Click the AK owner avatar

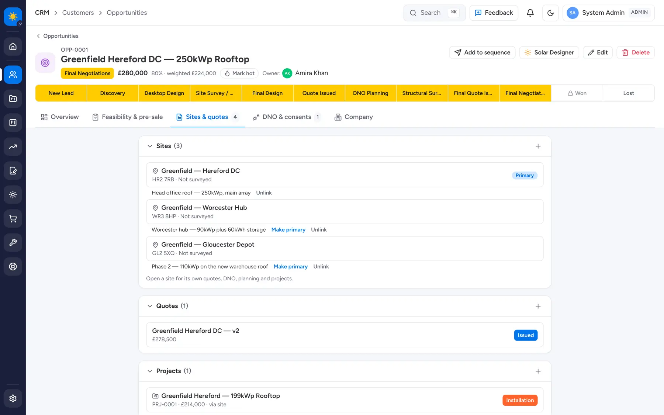(x=287, y=73)
